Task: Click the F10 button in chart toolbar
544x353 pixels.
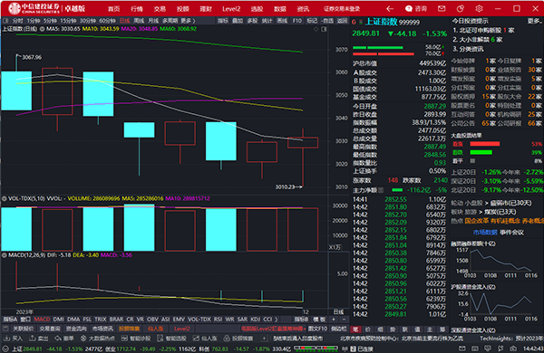Action: click(297, 21)
